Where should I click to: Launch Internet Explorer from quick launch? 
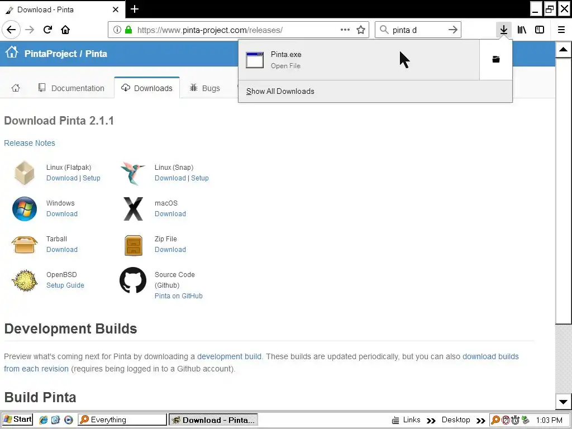pyautogui.click(x=44, y=420)
